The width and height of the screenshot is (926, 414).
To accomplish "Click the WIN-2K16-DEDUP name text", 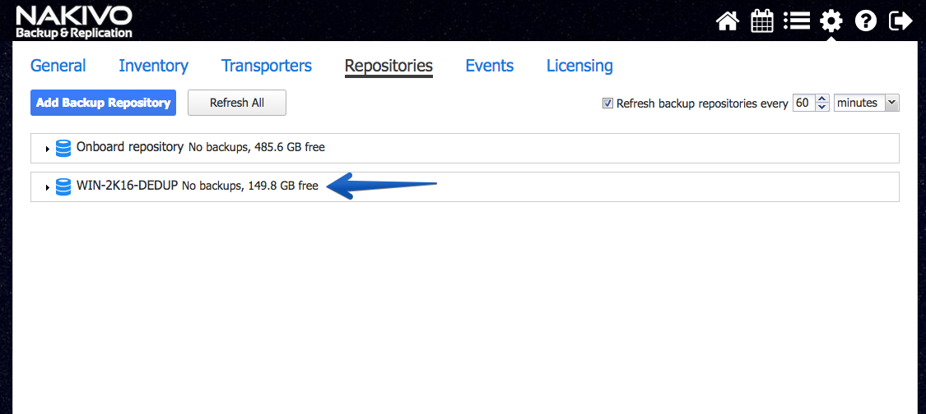I will coord(127,186).
